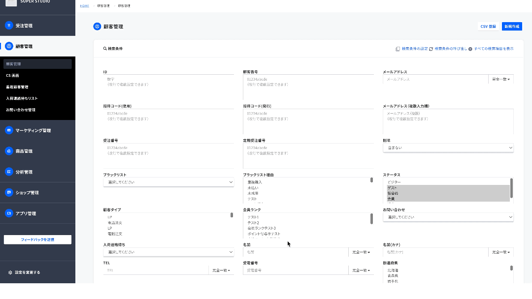532x299 pixels.
Task: Click the 顧客管理 page heading icon
Action: pos(97,27)
